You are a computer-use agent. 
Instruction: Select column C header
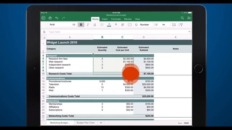122,37
